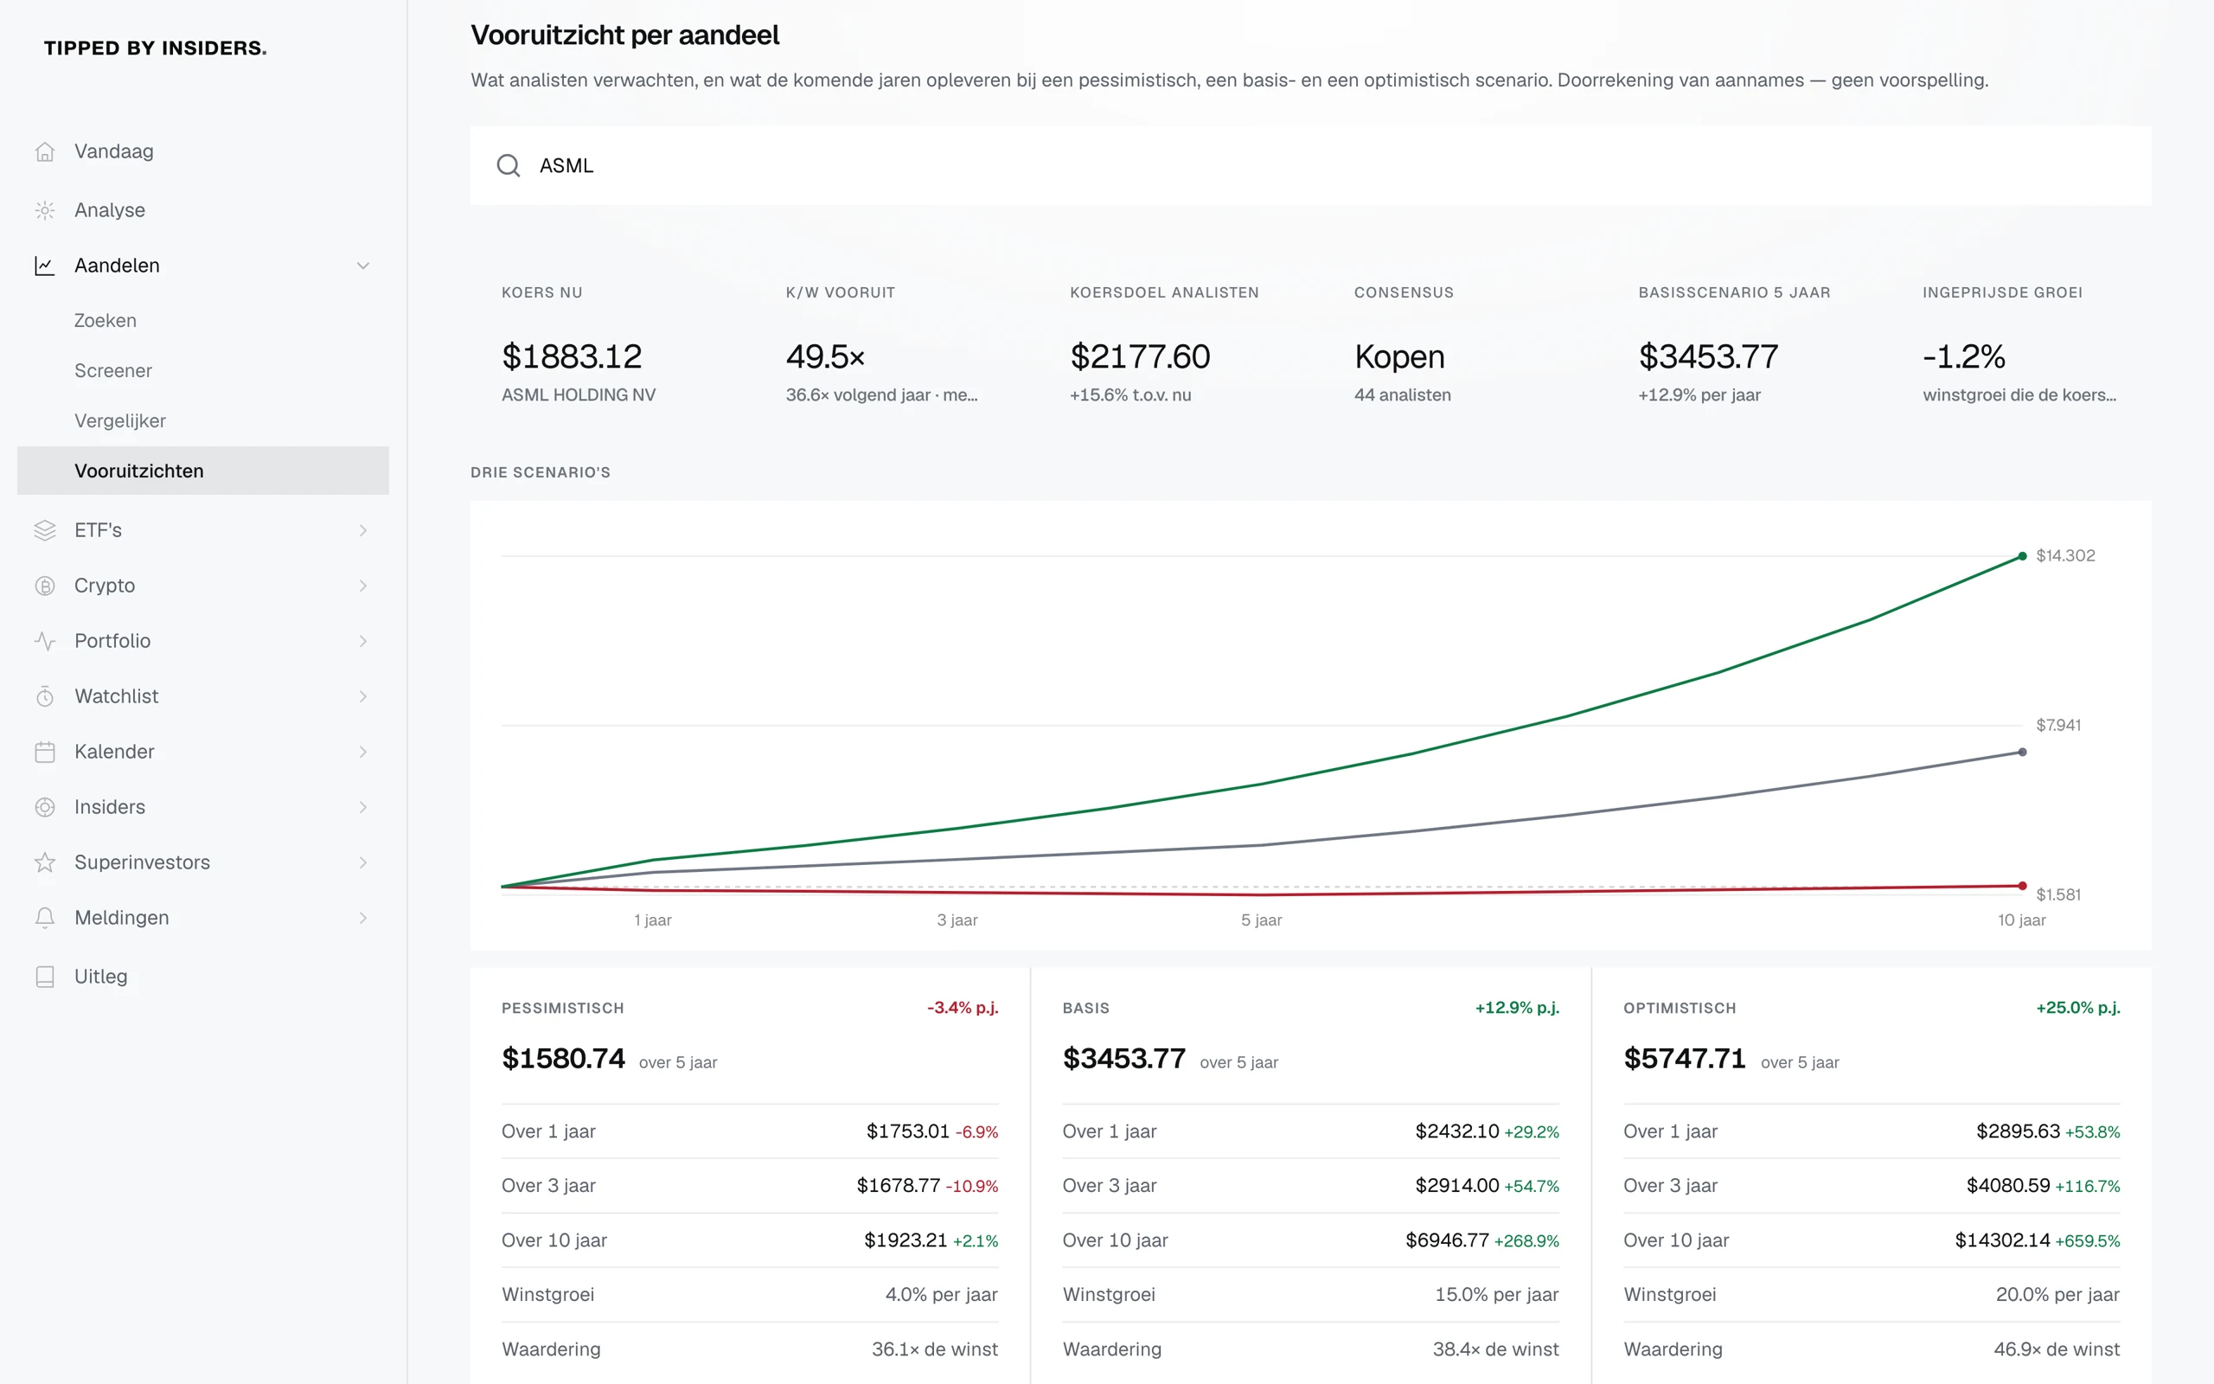The width and height of the screenshot is (2214, 1384).
Task: Click the Meldingen bell icon
Action: (x=45, y=918)
